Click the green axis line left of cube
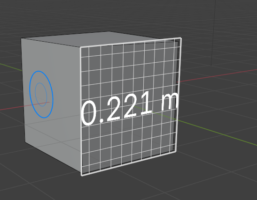Viewport: 257px width, 200px height. coord(11,67)
